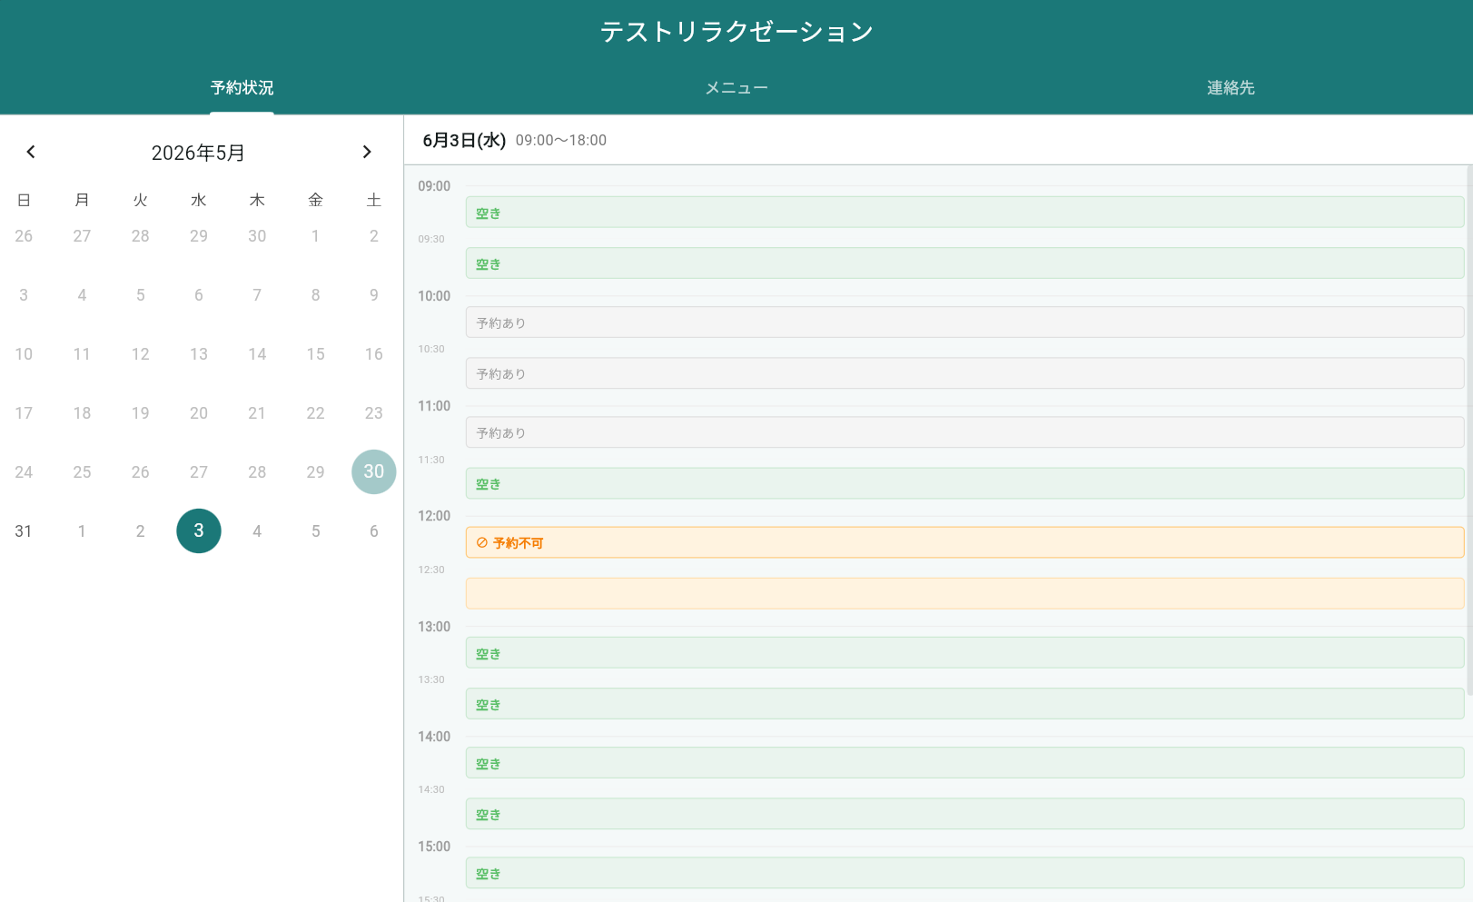Switch to the 予約状況 tab

point(242,88)
